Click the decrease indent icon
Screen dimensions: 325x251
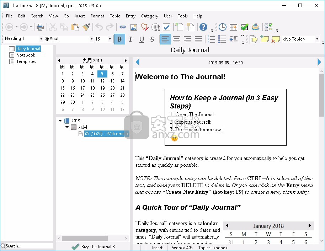click(234, 39)
